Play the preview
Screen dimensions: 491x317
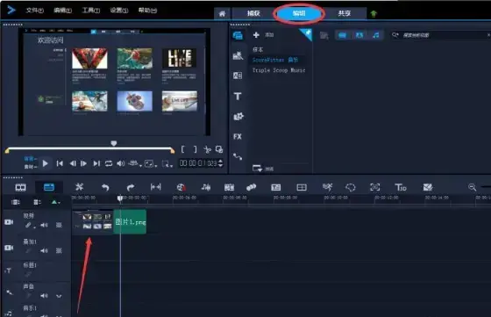coord(45,163)
